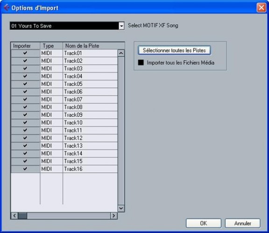Click the horizontal scrollbar thumb
269x233 pixels.
pos(22,216)
